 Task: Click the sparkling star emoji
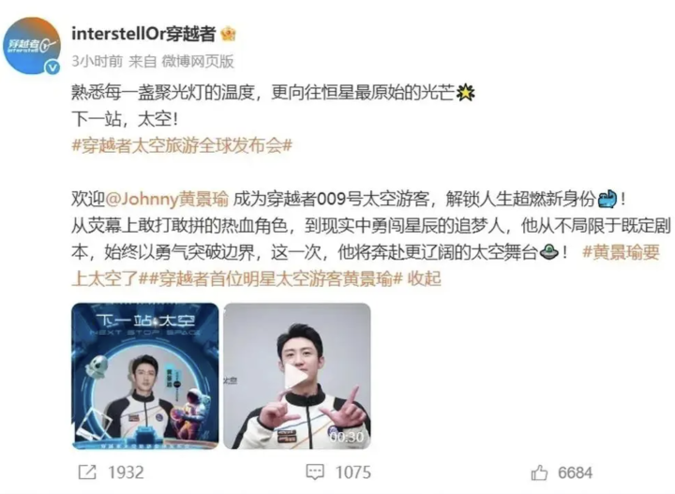click(x=466, y=93)
